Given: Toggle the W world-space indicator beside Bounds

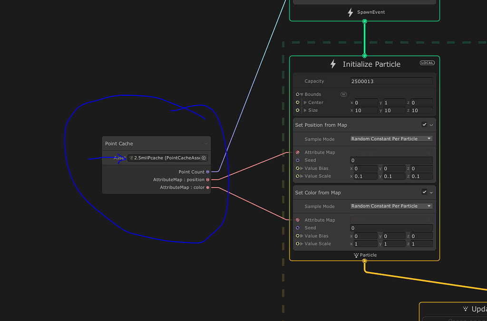Looking at the screenshot, I should (343, 94).
